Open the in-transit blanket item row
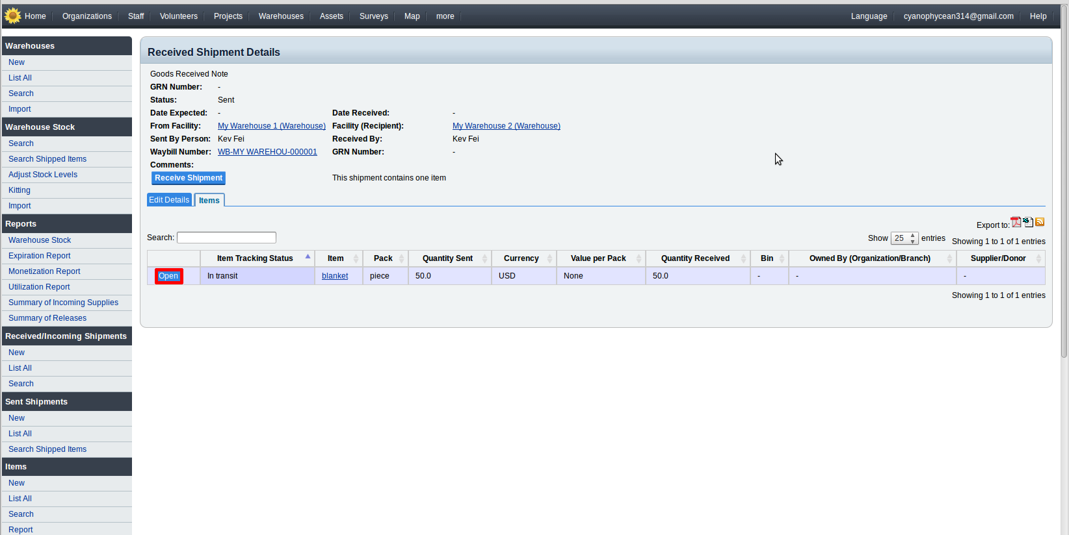Viewport: 1069px width, 535px height. 168,276
